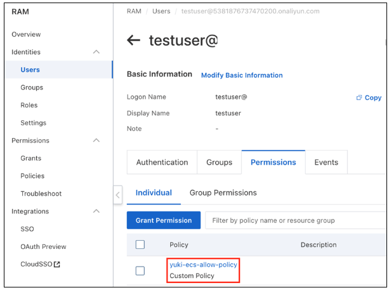The image size is (389, 290).
Task: Focus the filter by policy name field
Action: (x=295, y=220)
